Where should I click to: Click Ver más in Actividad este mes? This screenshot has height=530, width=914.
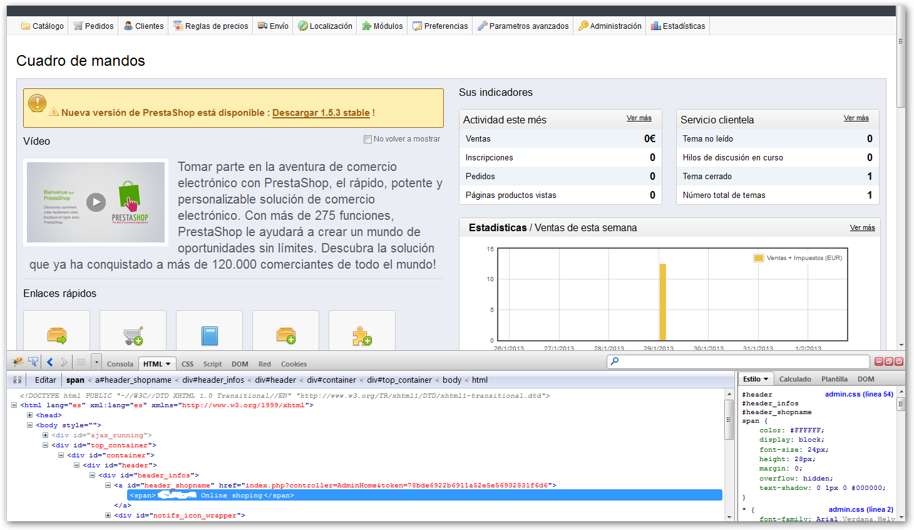click(x=639, y=118)
